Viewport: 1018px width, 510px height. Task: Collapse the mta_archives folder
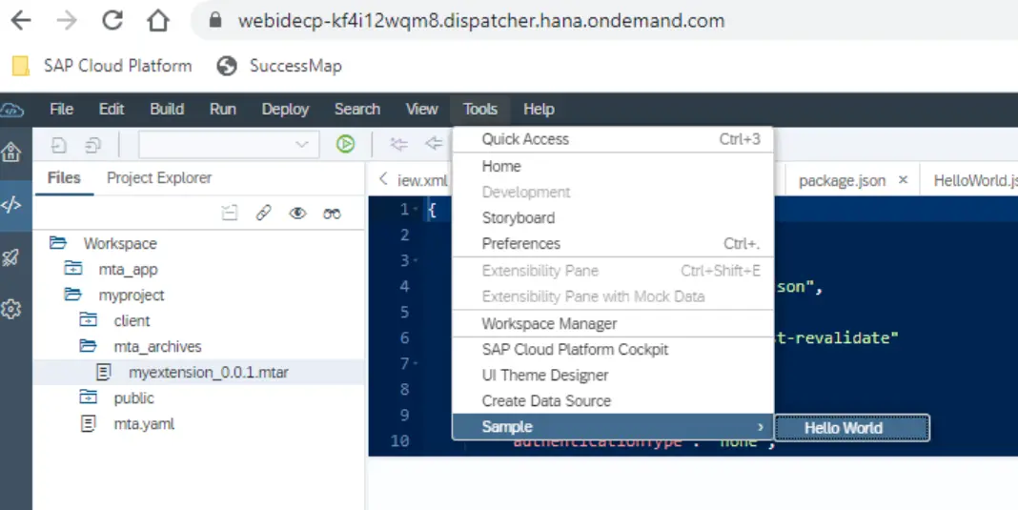tap(89, 346)
